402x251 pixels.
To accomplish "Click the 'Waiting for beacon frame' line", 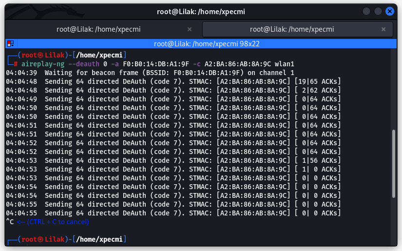I will click(x=150, y=73).
